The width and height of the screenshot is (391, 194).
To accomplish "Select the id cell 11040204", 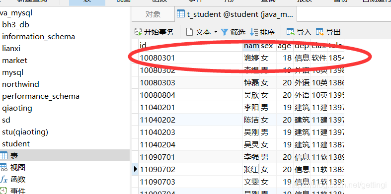I will point(190,144).
